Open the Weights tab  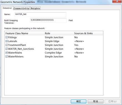35,8
